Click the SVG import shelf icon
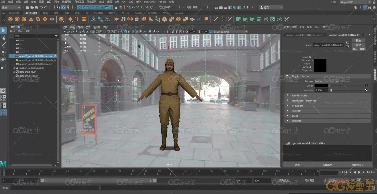Screen dimensions: 377x194 pyautogui.click(x=84, y=19)
